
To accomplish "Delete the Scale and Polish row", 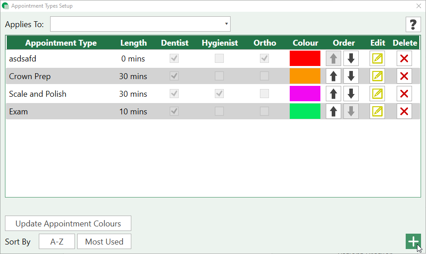I will tap(404, 94).
